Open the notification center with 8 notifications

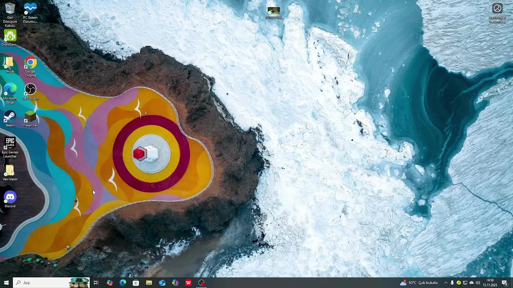tap(505, 283)
